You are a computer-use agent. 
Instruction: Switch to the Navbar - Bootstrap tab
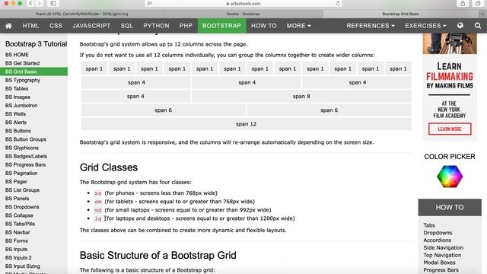pos(243,14)
